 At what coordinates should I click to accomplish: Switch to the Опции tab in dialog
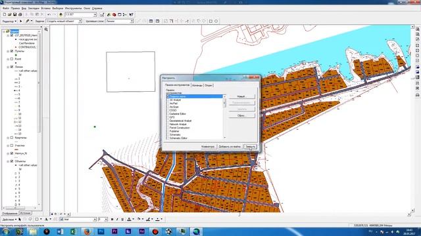pos(209,85)
